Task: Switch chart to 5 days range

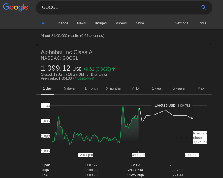Action: (x=69, y=88)
